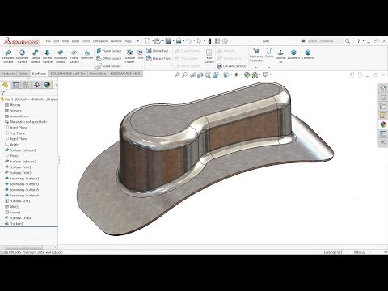The width and height of the screenshot is (388, 291).
Task: Click the Print icon
Action: 179,41
